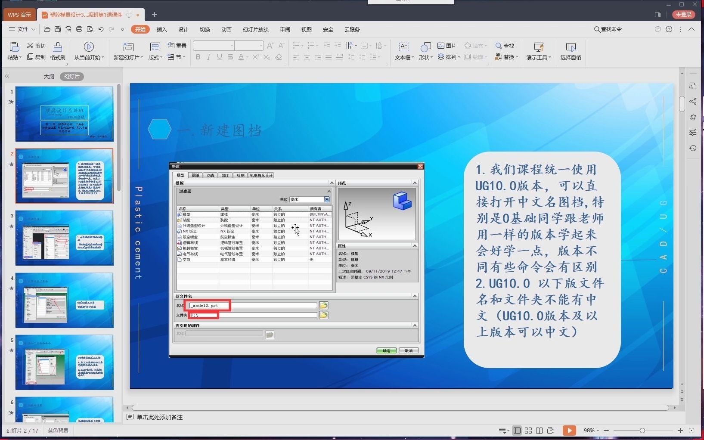This screenshot has width=704, height=440.
Task: Toggle superscript formatting
Action: (x=256, y=57)
